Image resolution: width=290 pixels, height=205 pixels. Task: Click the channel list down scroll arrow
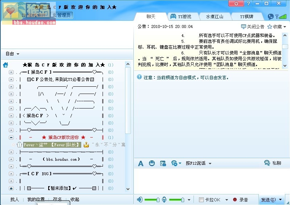128,189
